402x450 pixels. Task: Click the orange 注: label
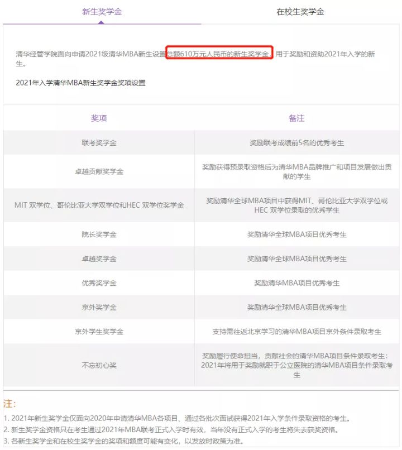[9, 404]
